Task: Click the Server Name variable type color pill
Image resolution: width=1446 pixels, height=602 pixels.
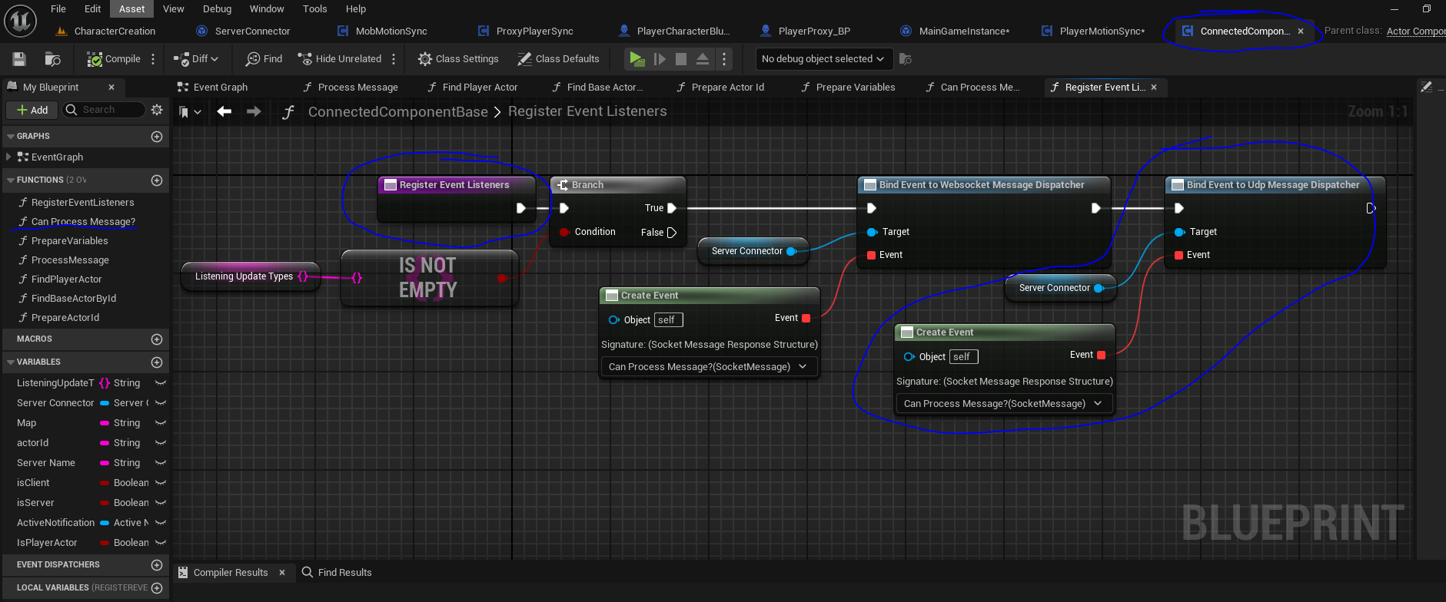Action: pos(105,463)
